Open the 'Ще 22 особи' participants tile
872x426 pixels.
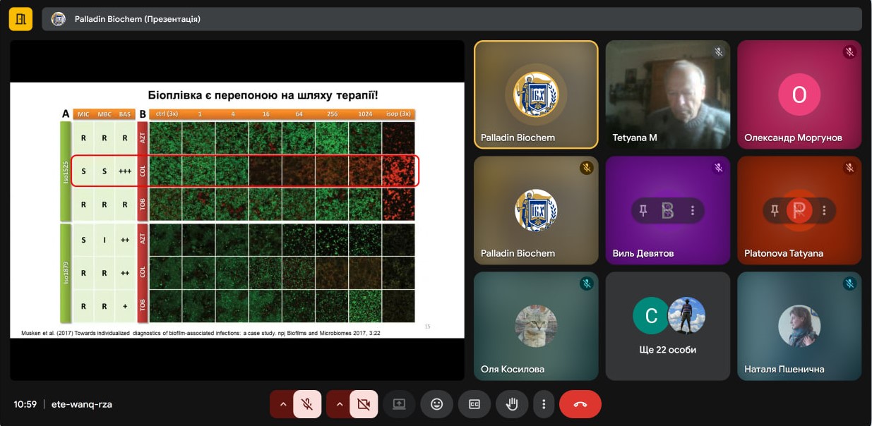tap(667, 326)
